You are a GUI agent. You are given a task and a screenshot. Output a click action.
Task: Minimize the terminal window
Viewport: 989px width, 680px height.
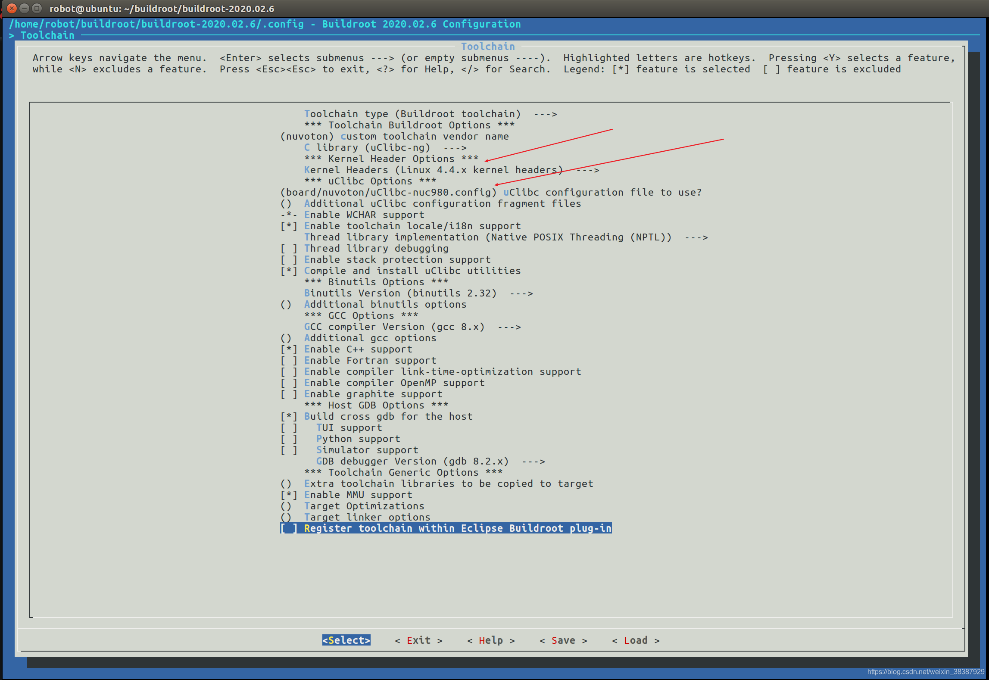[x=25, y=8]
